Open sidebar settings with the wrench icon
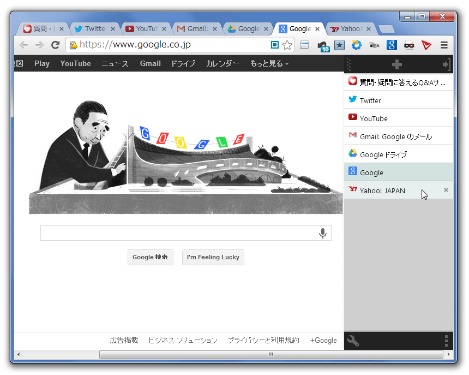The height and width of the screenshot is (375, 469). pyautogui.click(x=353, y=341)
